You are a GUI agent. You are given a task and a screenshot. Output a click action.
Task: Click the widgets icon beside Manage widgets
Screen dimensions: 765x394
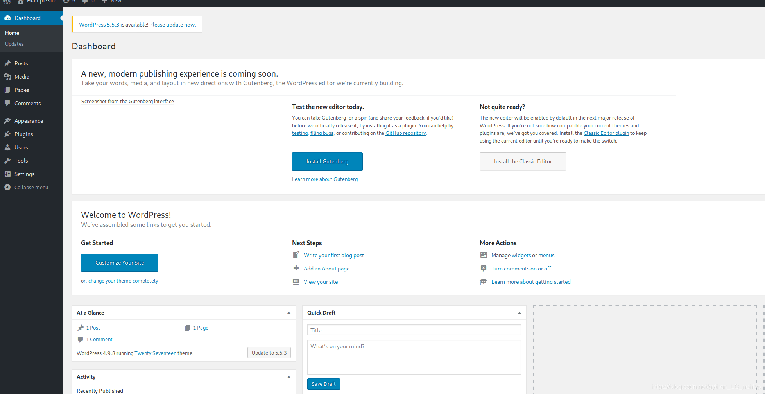[x=484, y=255]
